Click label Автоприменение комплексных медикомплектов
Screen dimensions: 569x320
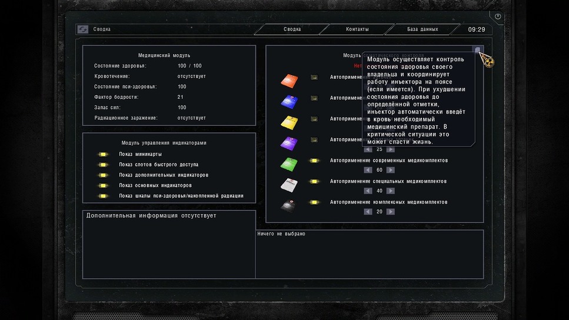tap(388, 202)
